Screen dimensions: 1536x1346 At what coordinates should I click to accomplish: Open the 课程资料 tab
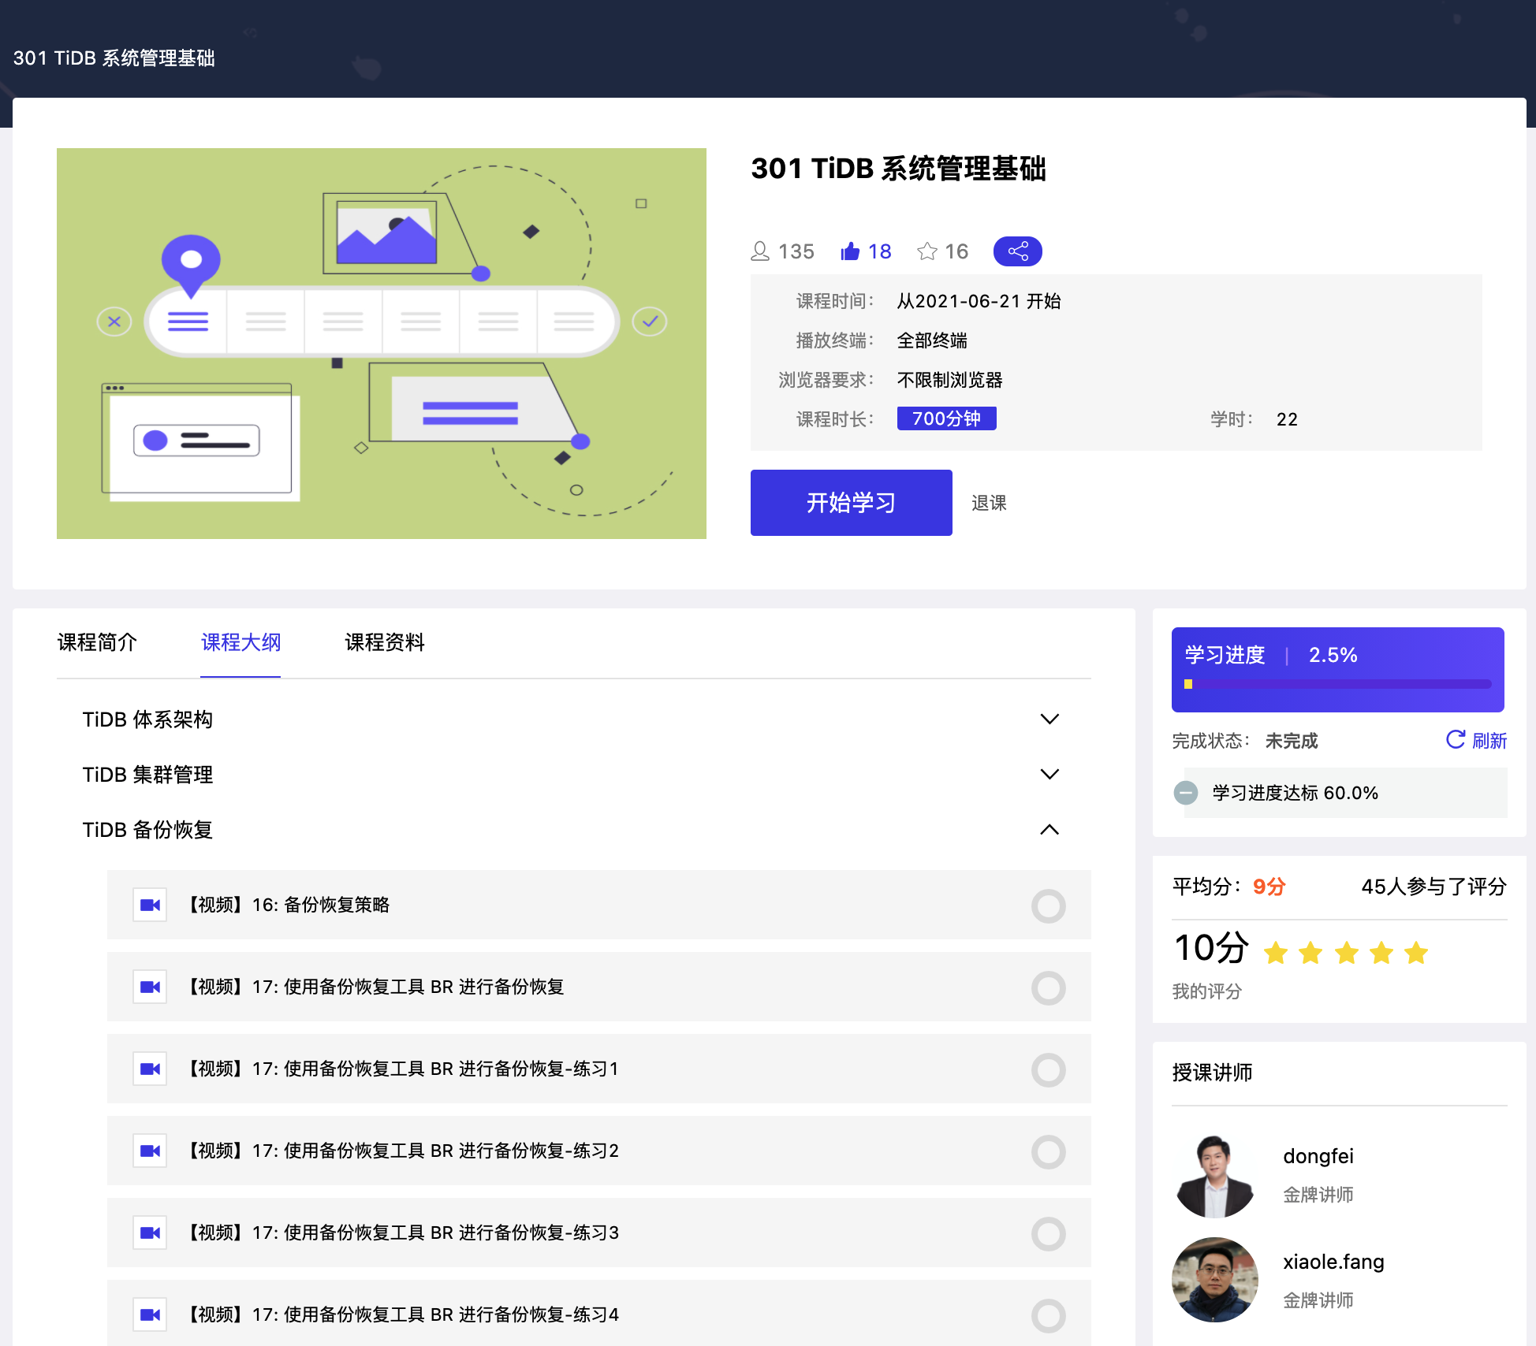coord(385,642)
